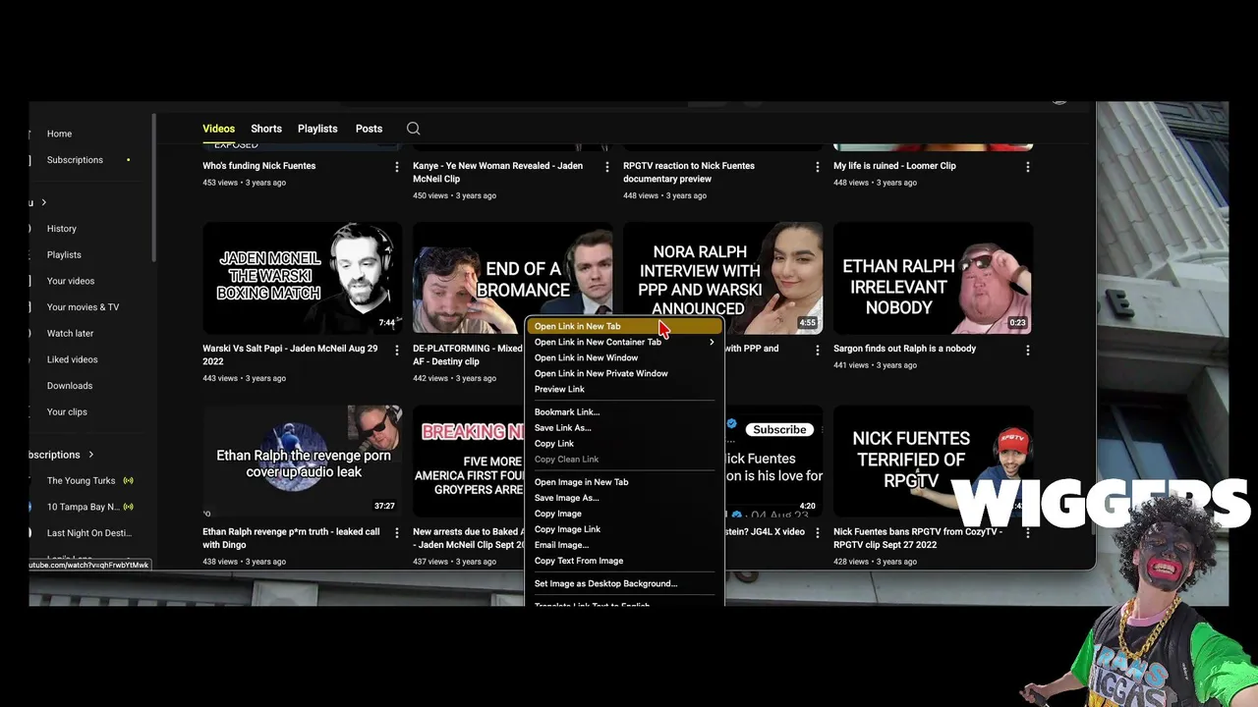Click live indicator icon next to 10 Tampa Bay
Image resolution: width=1258 pixels, height=707 pixels.
[128, 507]
